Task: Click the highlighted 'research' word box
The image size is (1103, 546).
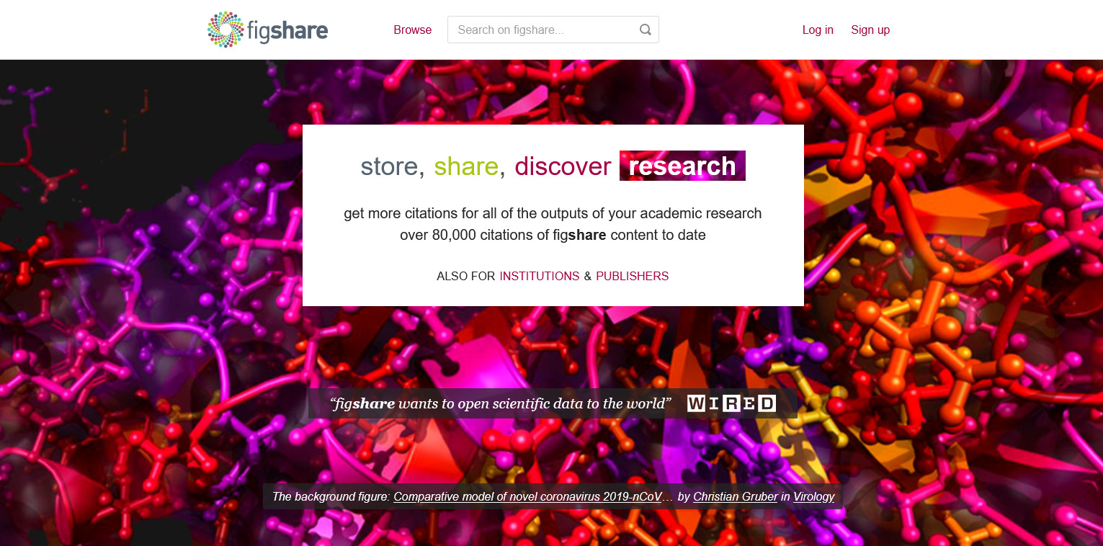Action: pos(682,166)
